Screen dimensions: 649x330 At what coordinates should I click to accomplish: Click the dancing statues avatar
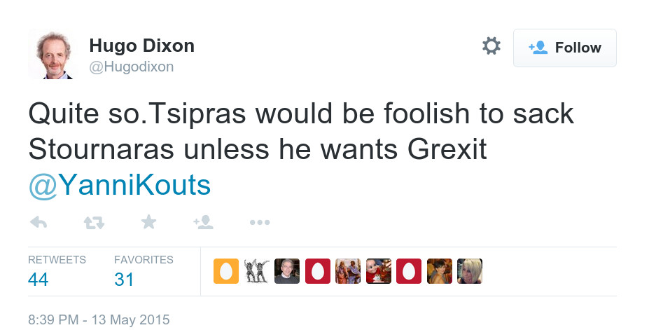click(257, 271)
